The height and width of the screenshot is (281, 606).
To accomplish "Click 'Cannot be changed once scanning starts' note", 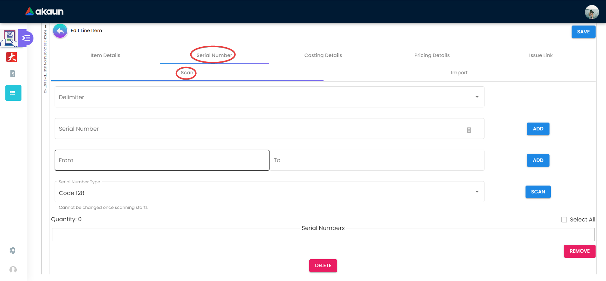I will tap(103, 207).
